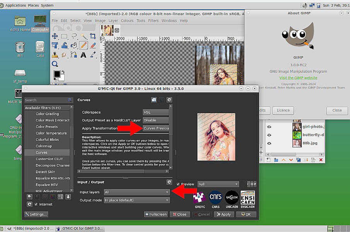Select the Rectangle Select tool

point(64,36)
